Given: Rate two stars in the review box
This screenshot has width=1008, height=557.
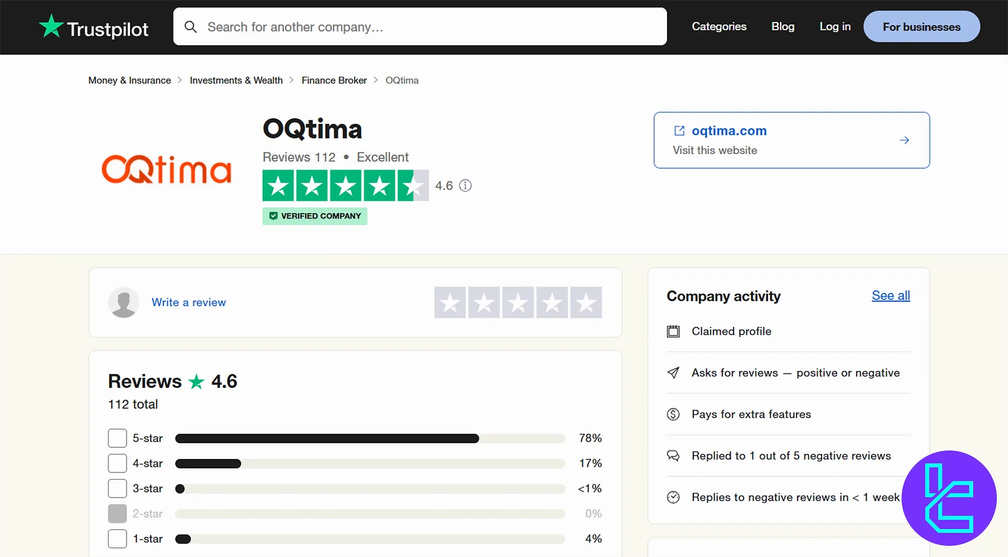Looking at the screenshot, I should (484, 303).
